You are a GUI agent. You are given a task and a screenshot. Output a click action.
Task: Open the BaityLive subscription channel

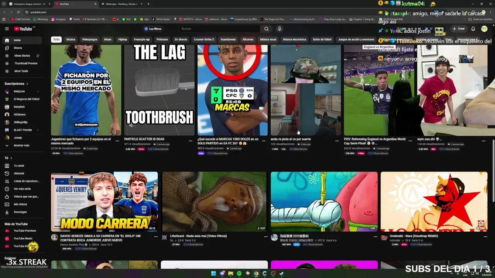[22, 92]
